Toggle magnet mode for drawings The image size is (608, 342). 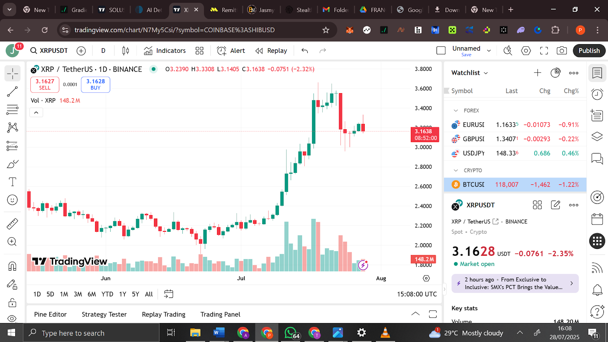click(13, 266)
